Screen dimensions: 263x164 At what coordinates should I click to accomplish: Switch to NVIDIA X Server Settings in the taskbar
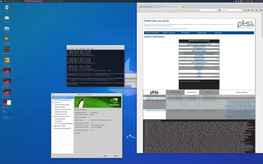click(x=34, y=1)
